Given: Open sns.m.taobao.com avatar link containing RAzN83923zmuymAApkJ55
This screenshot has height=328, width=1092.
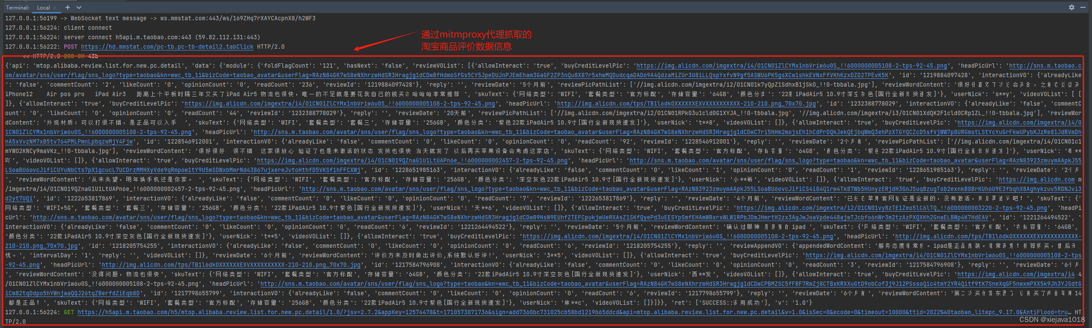Looking at the screenshot, I should click(x=856, y=160).
